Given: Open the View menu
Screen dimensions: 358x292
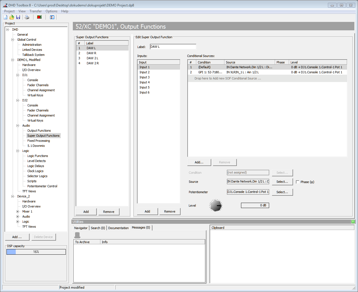Looking at the screenshot, I should 22,11.
